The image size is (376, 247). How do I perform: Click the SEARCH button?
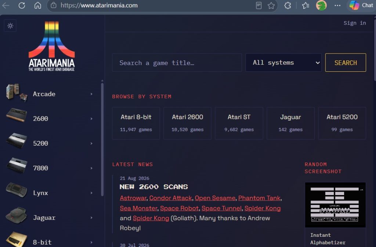point(346,63)
